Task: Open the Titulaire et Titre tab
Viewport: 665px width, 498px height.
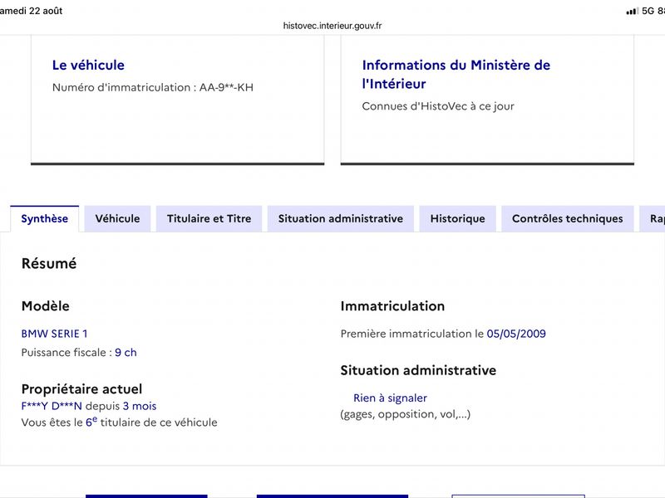Action: point(209,218)
